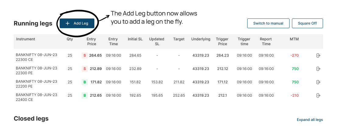The height and width of the screenshot is (130, 337).
Task: Click Sell badge on 22300 PE row
Action: click(84, 69)
